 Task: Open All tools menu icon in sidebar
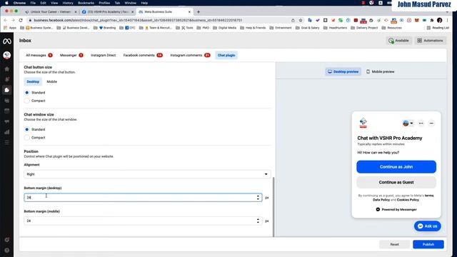(x=7, y=143)
